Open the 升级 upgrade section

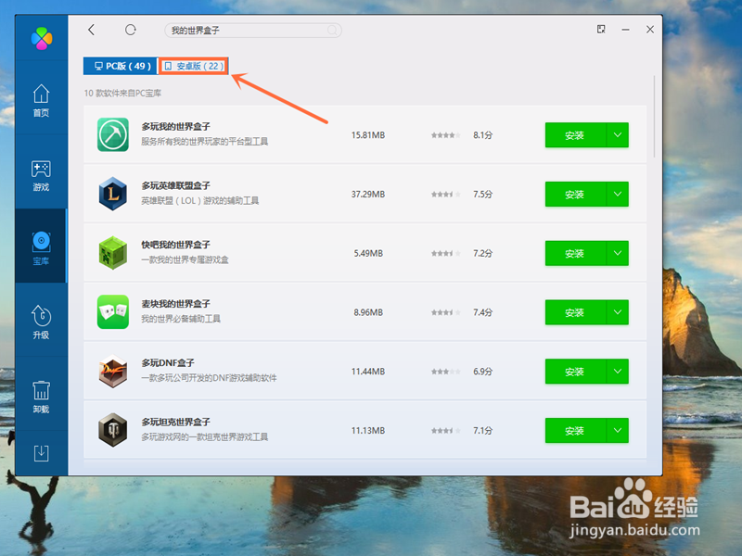click(x=41, y=322)
